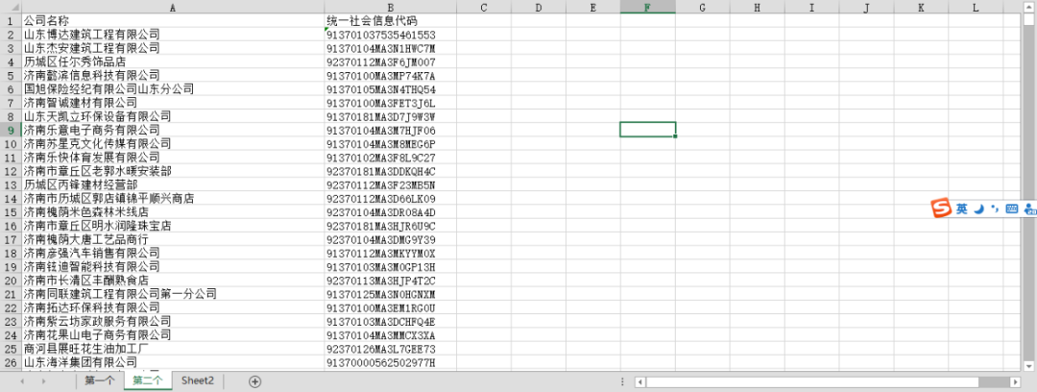
Task: Select row 1 header
Action: (11, 20)
